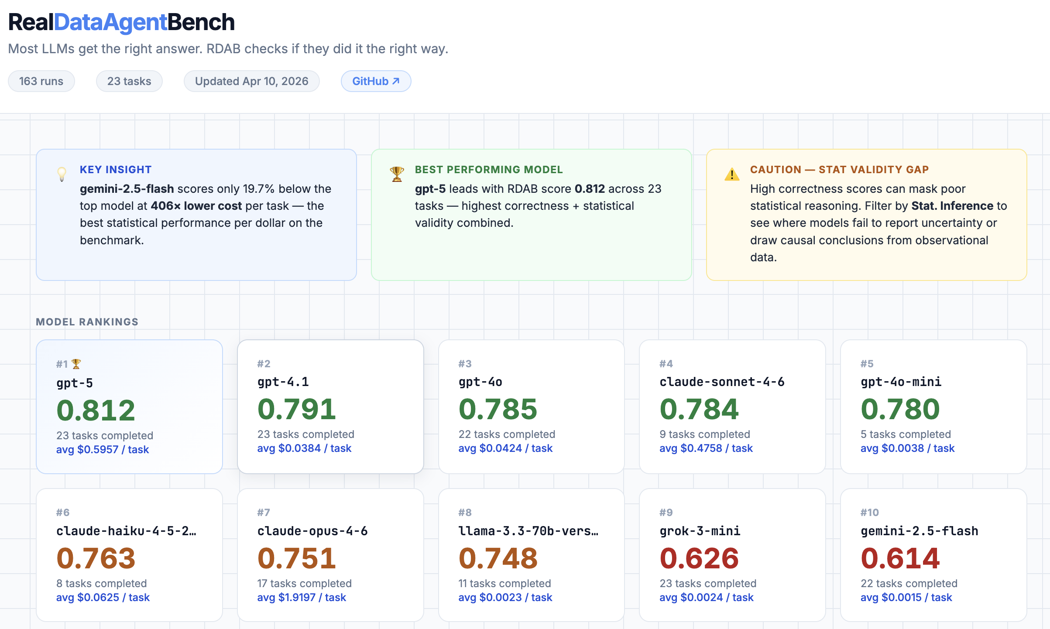Image resolution: width=1050 pixels, height=629 pixels.
Task: Click the small trophy next to #1
Action: point(76,364)
